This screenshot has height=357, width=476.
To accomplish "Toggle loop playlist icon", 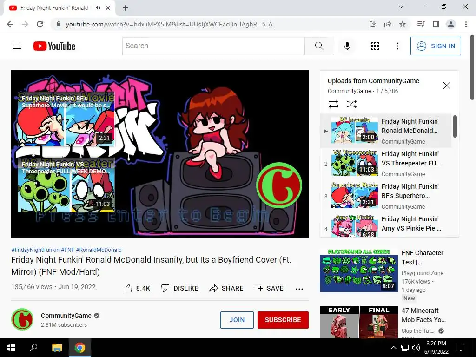I will (x=333, y=104).
